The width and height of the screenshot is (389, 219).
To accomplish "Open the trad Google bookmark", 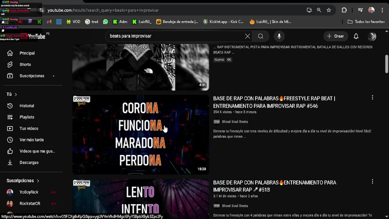I will tap(91, 22).
